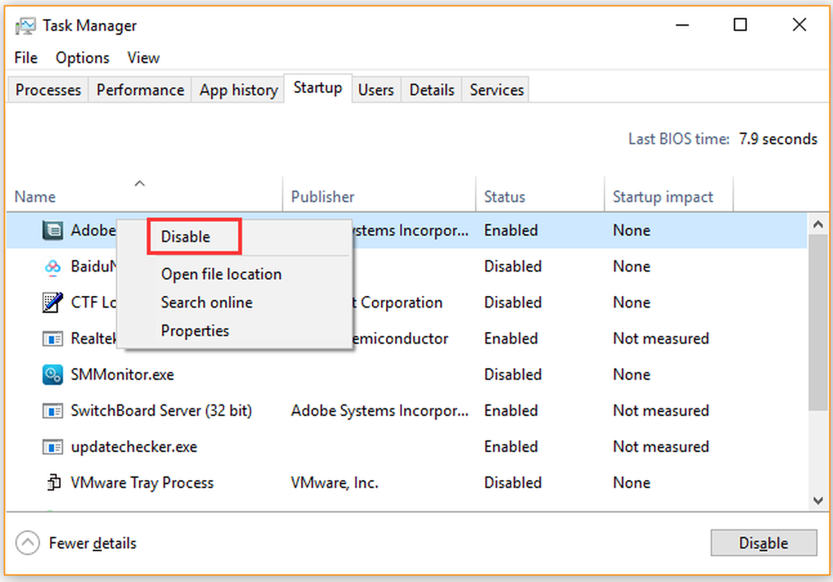Click the Baidu cloud startup icon
The image size is (833, 582).
pos(53,267)
